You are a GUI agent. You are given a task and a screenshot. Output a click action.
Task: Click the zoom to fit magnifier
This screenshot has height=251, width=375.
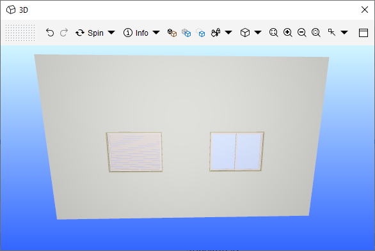(274, 33)
